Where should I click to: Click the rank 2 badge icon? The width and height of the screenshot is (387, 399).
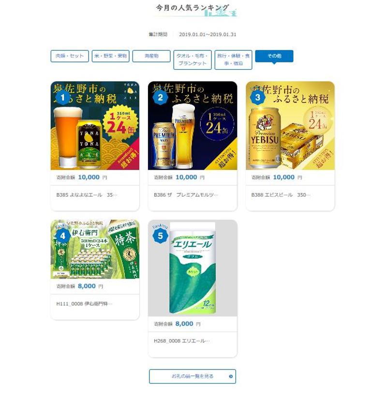point(160,97)
